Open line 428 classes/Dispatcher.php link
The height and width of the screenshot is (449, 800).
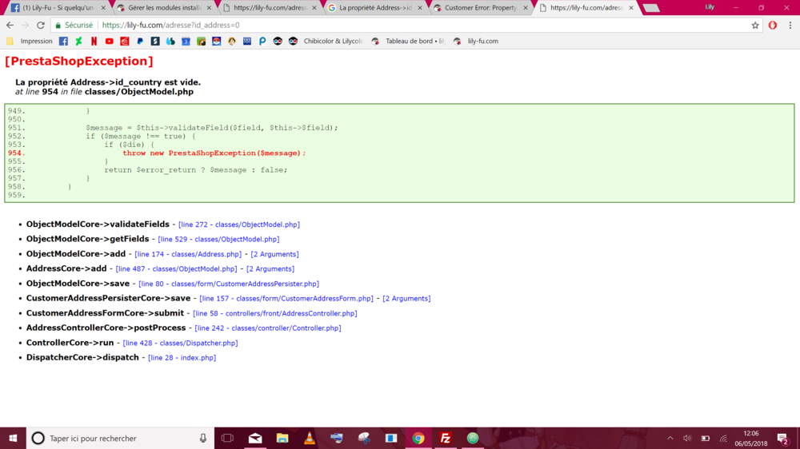click(x=181, y=343)
